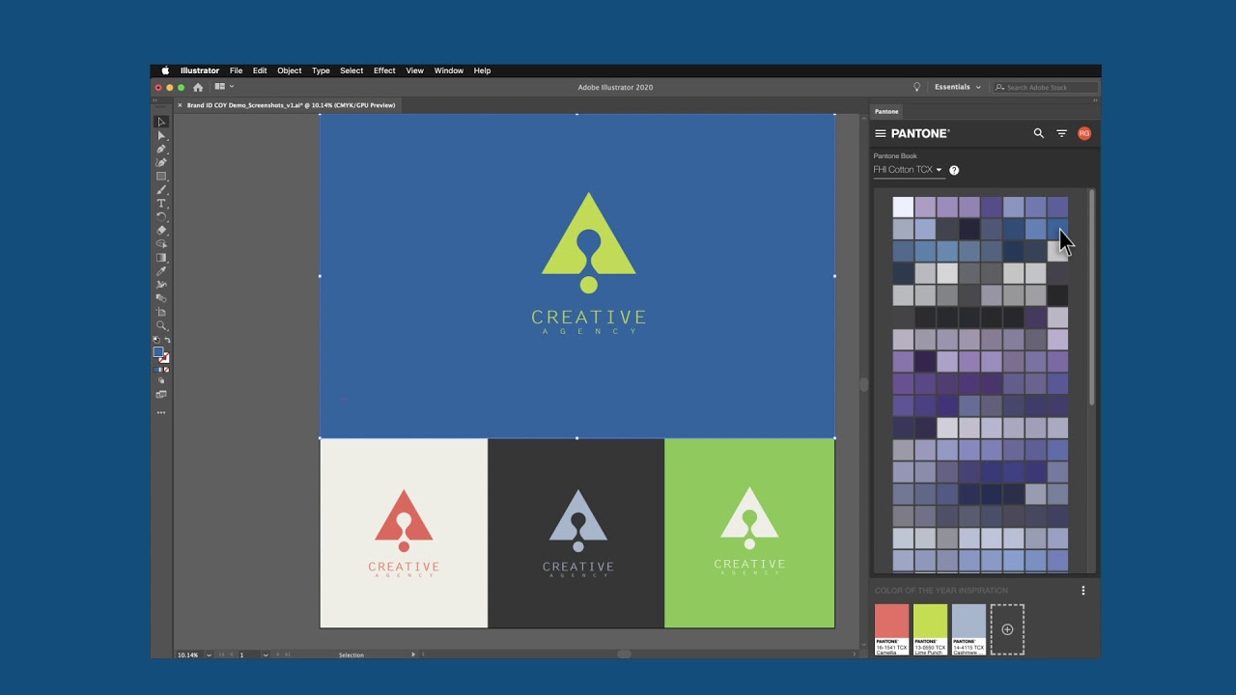Select the Artboard tool

coord(161,312)
